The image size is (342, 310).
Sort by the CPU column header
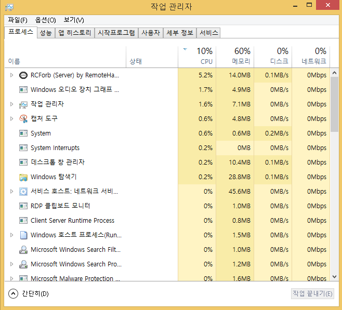pyautogui.click(x=197, y=57)
